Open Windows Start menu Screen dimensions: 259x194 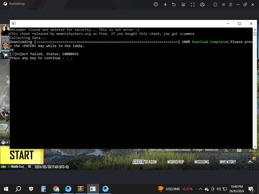[x=6, y=189]
